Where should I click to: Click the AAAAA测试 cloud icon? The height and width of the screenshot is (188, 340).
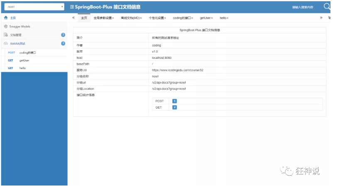(6, 43)
